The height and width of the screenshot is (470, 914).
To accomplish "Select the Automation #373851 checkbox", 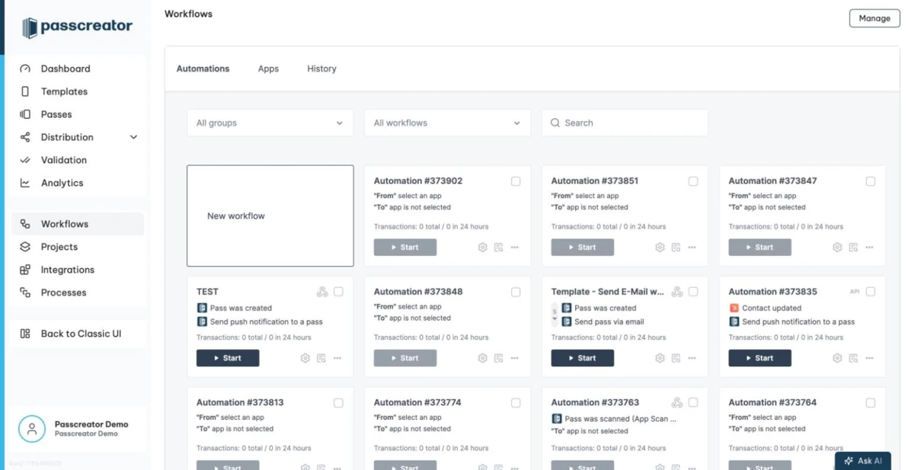I will pyautogui.click(x=693, y=181).
